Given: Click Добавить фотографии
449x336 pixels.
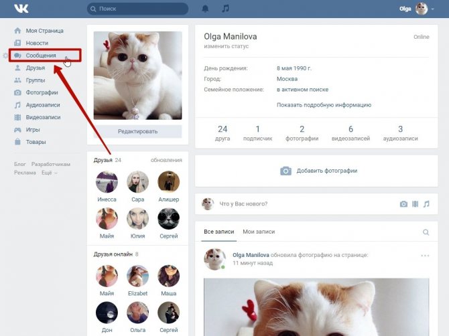Looking at the screenshot, I should pos(327,171).
